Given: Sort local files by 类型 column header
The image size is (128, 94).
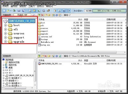Looking at the screenshot, I should click(x=86, y=60).
